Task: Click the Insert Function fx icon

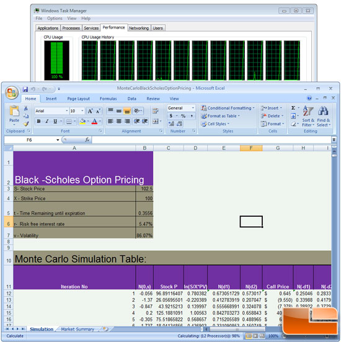Action: 87,139
